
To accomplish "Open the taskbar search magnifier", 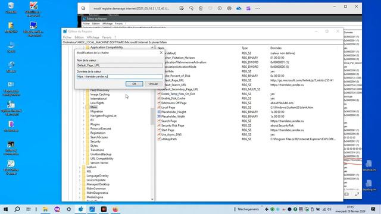I will (17, 209).
